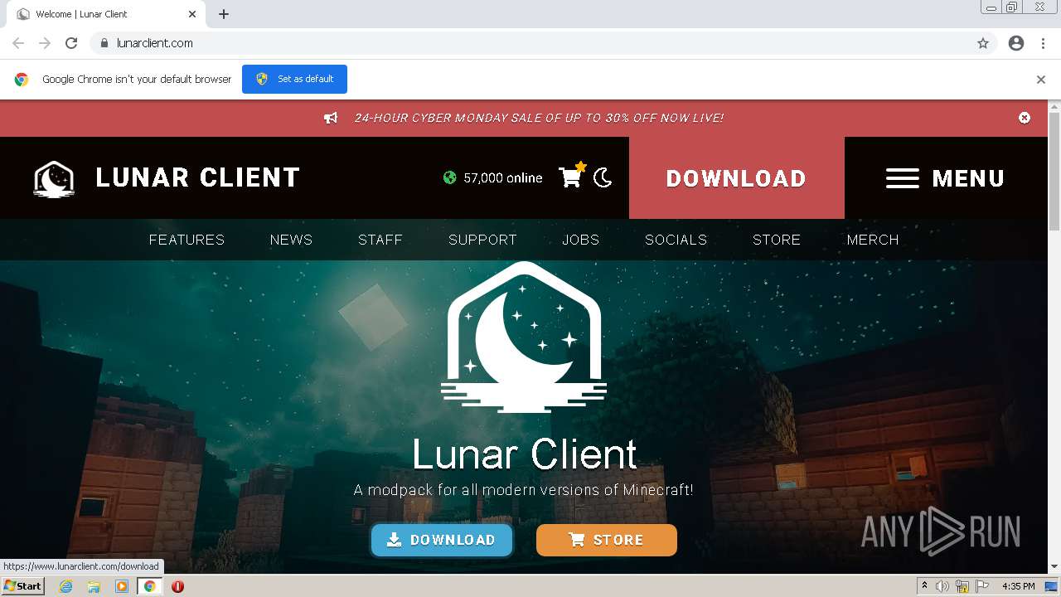Viewport: 1061px width, 597px height.
Task: Open media player taskbar icon
Action: 122,586
